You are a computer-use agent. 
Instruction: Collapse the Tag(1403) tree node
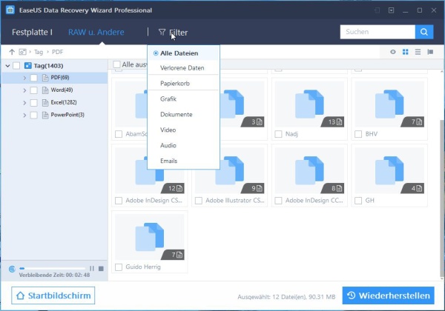click(x=7, y=66)
